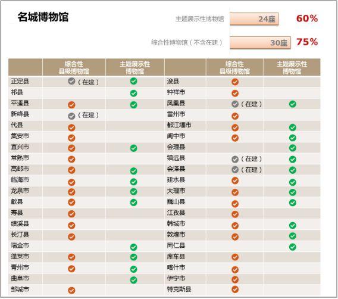Click the orange check in 龙泉市 row
The height and width of the screenshot is (299, 338).
click(x=71, y=192)
